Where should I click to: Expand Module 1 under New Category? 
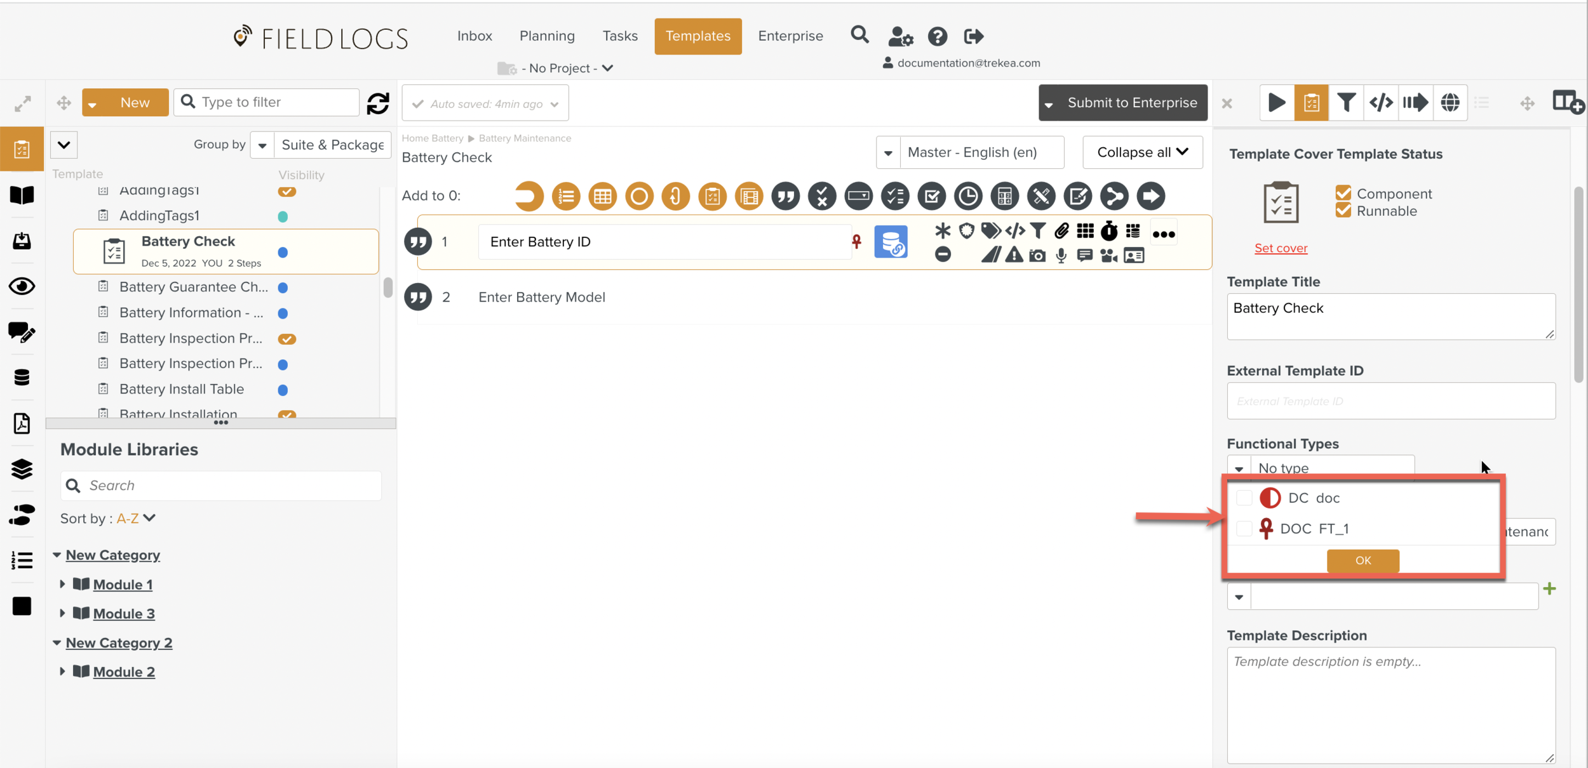(63, 584)
